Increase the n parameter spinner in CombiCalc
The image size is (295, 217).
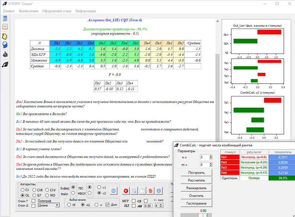pos(211,157)
